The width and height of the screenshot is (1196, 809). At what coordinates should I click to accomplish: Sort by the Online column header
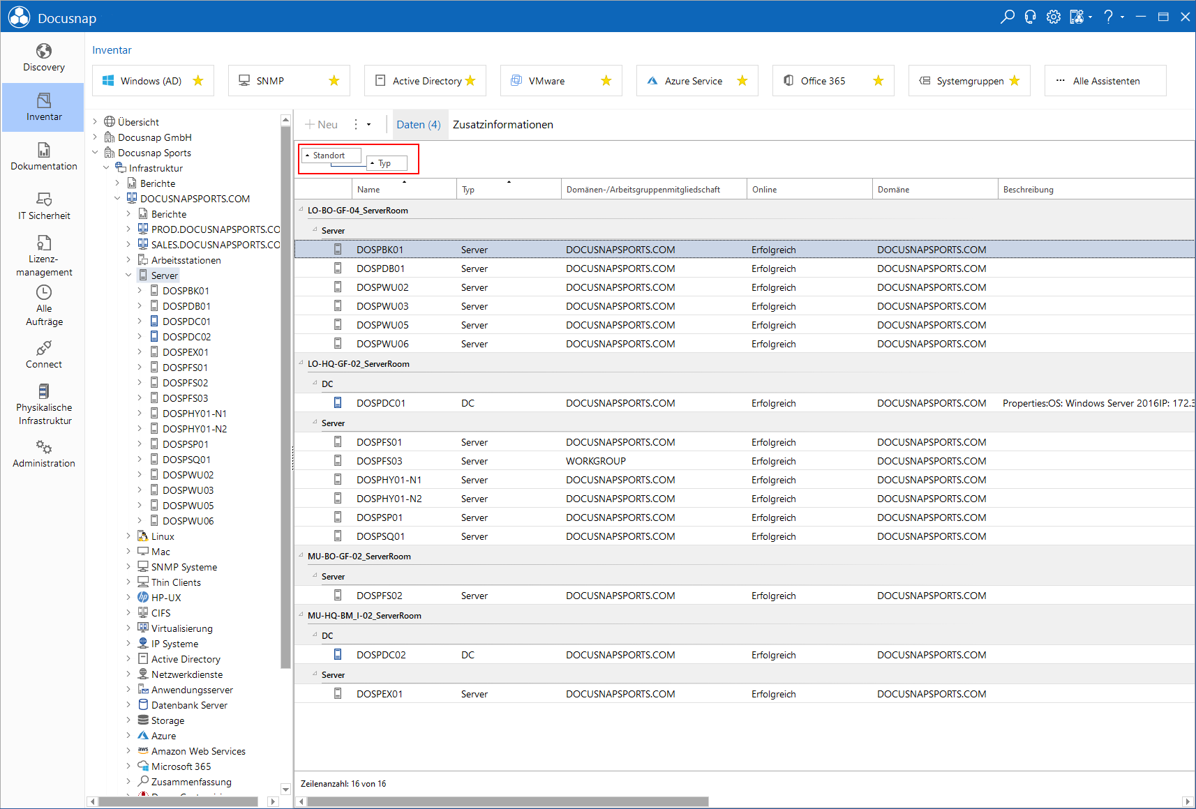coord(809,189)
